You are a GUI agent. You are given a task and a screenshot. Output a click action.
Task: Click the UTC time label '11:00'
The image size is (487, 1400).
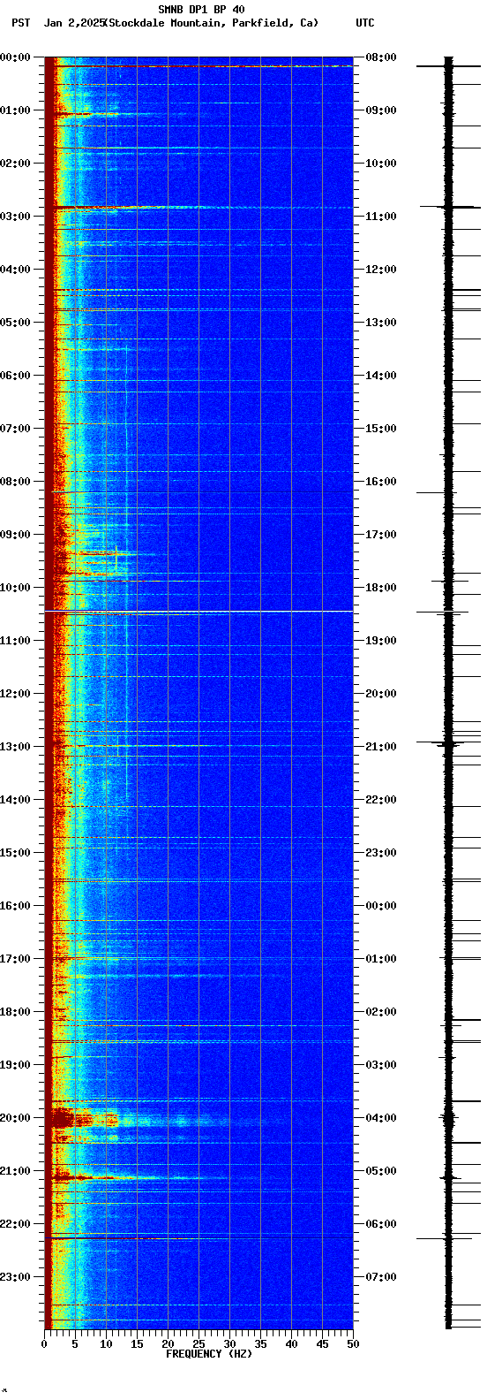pos(380,217)
